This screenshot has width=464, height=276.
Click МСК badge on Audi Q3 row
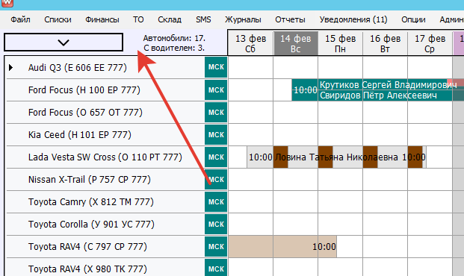(x=216, y=67)
